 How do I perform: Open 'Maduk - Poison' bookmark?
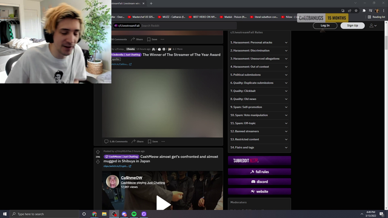233,17
